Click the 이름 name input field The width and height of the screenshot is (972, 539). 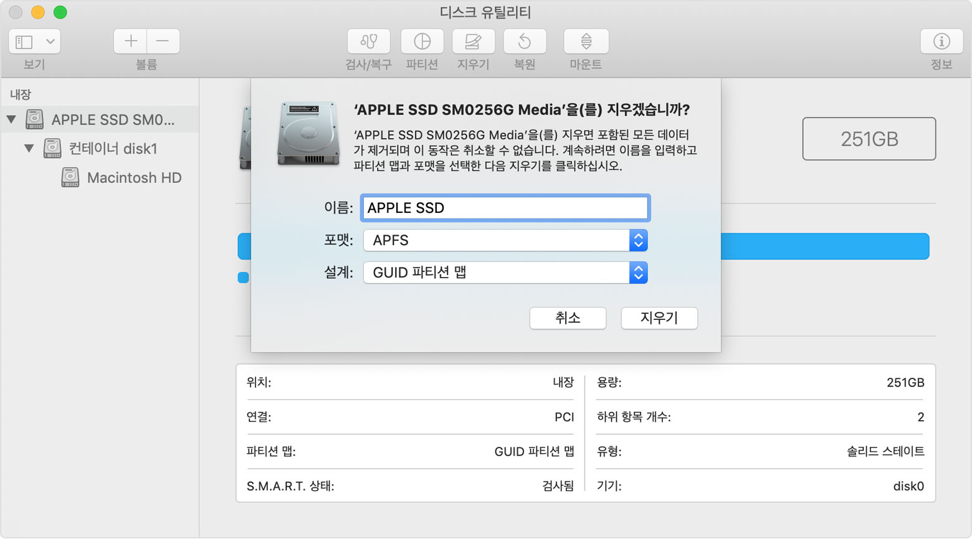coord(505,208)
